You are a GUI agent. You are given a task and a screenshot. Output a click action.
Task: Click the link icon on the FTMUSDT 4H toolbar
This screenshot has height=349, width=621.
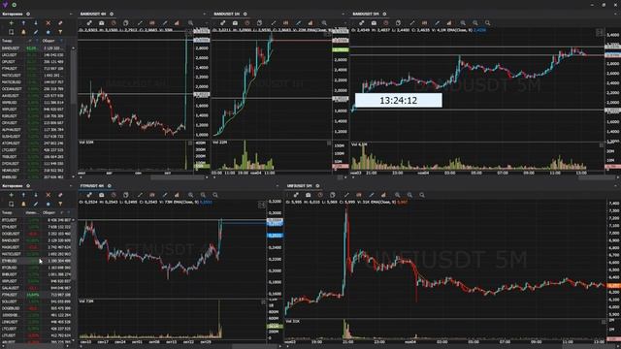[89, 195]
